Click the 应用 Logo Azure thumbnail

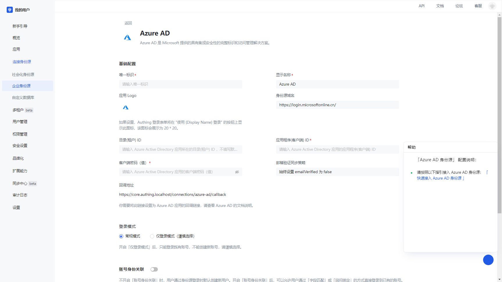(126, 107)
